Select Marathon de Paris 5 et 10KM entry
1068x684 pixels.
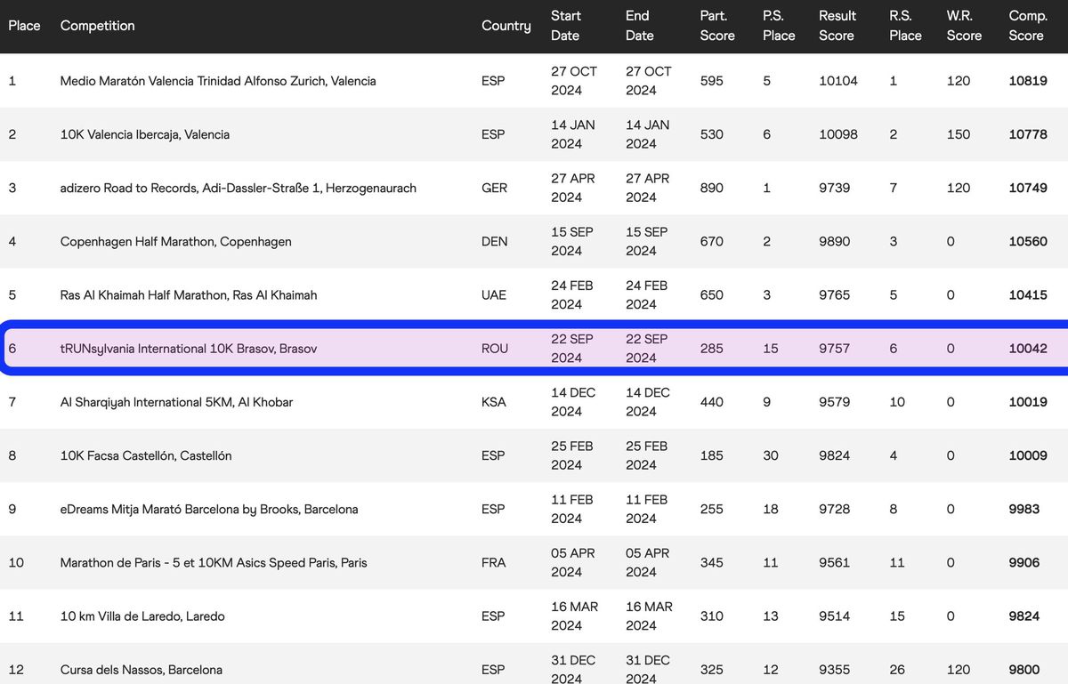click(214, 562)
